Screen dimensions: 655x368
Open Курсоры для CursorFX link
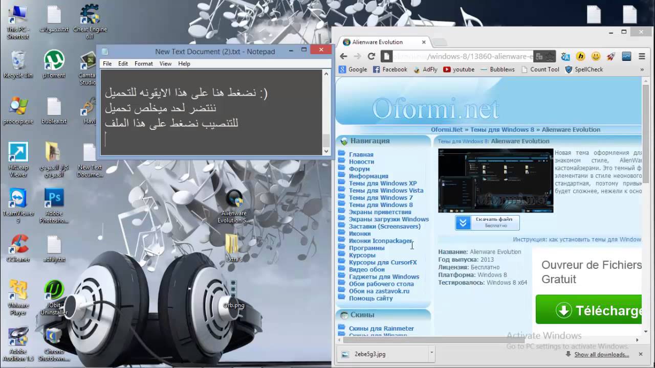point(383,262)
